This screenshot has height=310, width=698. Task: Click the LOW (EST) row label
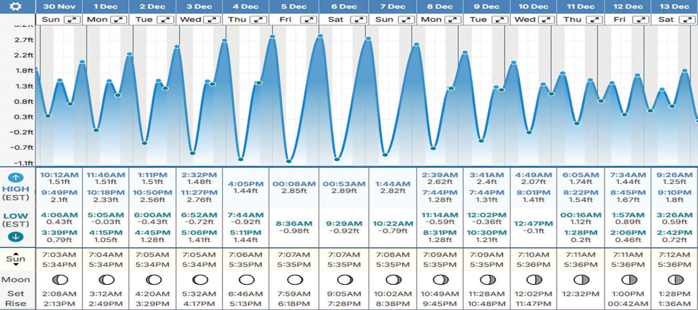[16, 220]
